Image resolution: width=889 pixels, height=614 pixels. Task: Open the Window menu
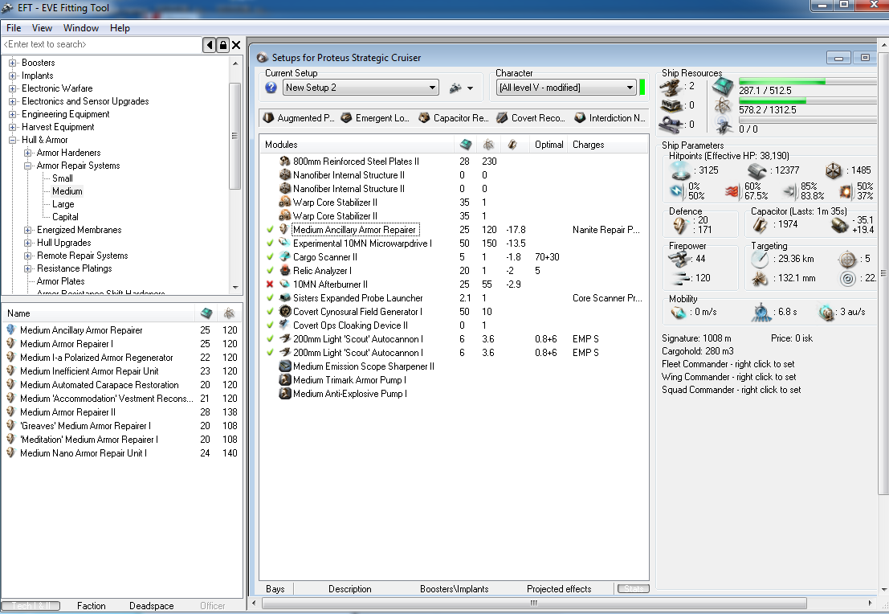tap(81, 28)
